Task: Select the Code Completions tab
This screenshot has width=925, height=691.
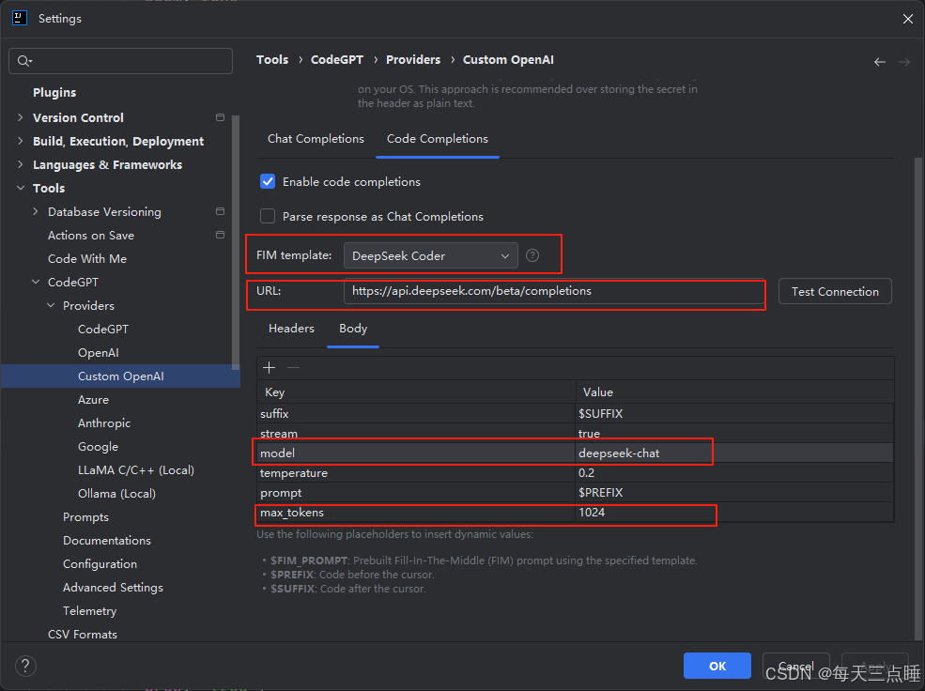Action: [437, 139]
